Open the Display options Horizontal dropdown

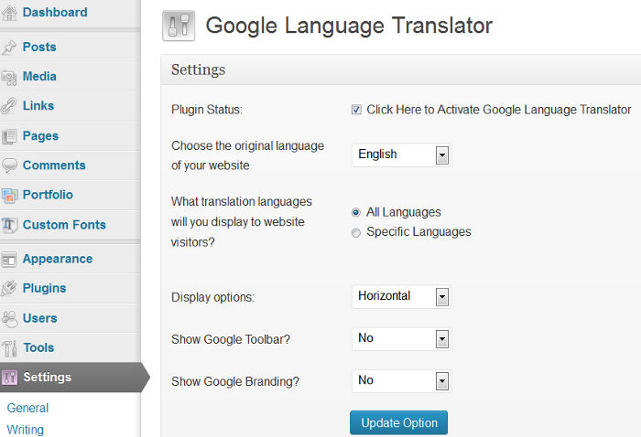point(401,296)
